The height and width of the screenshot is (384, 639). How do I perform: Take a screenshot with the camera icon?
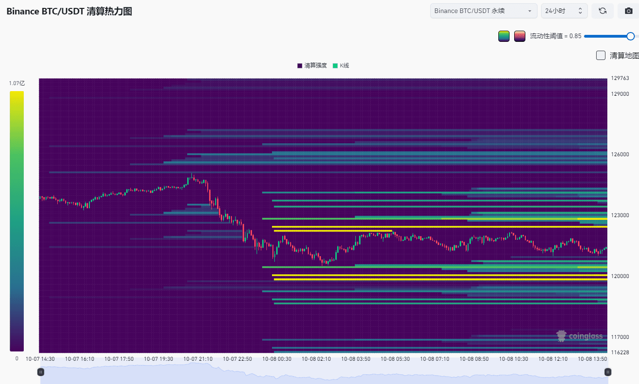[628, 11]
